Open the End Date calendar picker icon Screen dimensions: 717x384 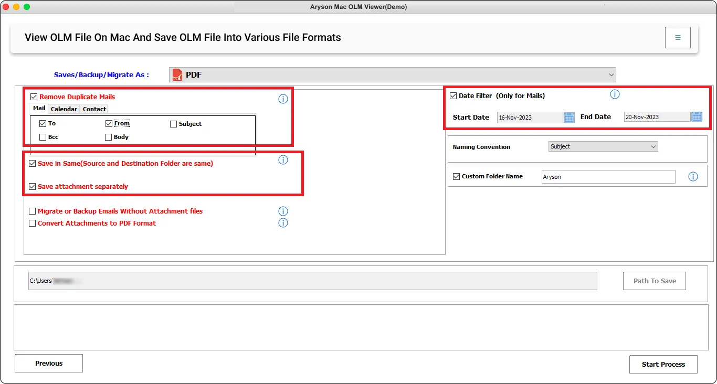click(x=697, y=116)
